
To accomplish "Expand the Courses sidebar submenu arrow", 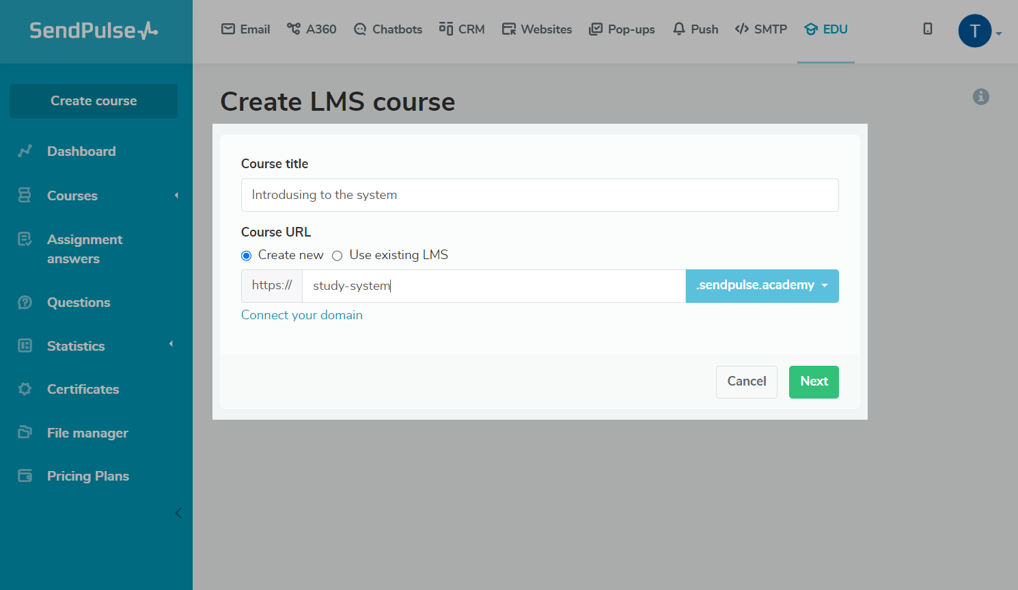I will point(176,196).
